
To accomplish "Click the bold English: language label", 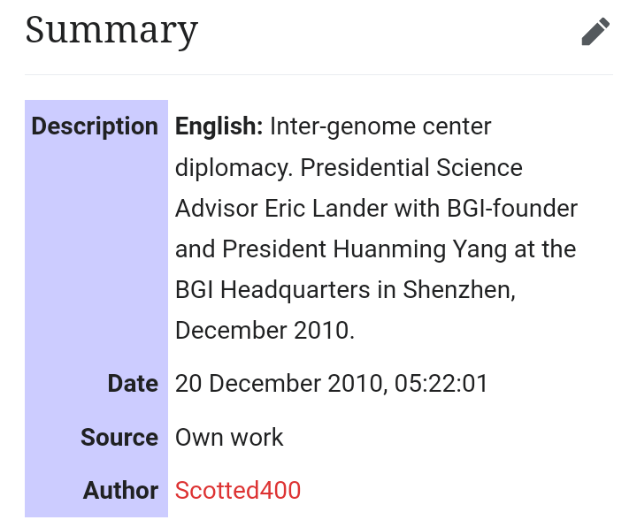I will click(x=219, y=126).
